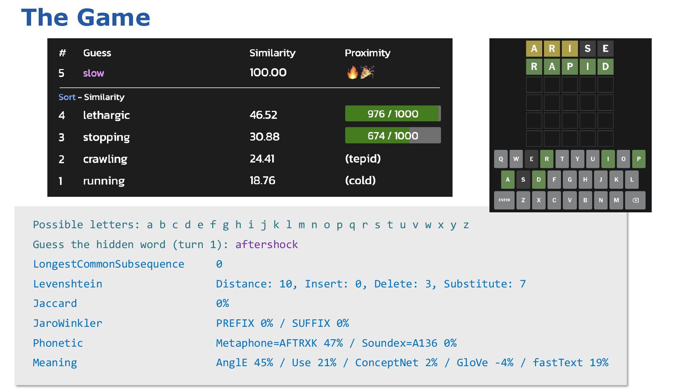Click the green D tile in RAPID
The width and height of the screenshot is (694, 390).
pos(605,66)
